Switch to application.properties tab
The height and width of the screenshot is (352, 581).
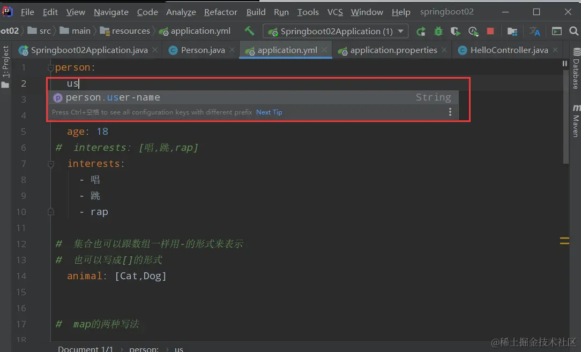[x=393, y=50]
